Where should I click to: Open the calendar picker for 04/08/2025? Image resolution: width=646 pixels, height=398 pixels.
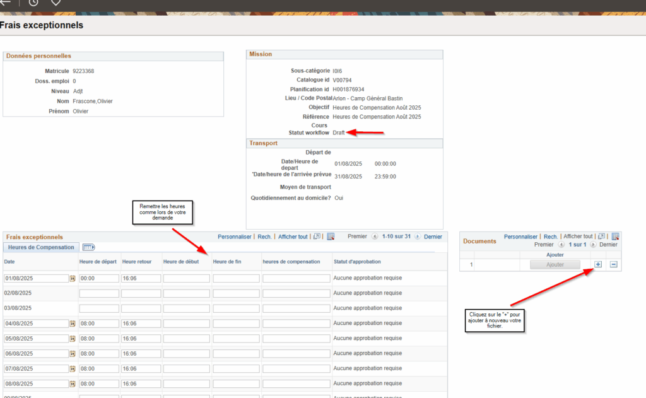72,324
